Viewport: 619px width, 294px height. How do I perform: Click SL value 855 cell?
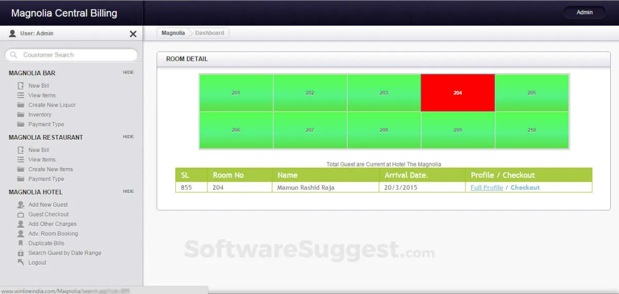click(x=191, y=188)
